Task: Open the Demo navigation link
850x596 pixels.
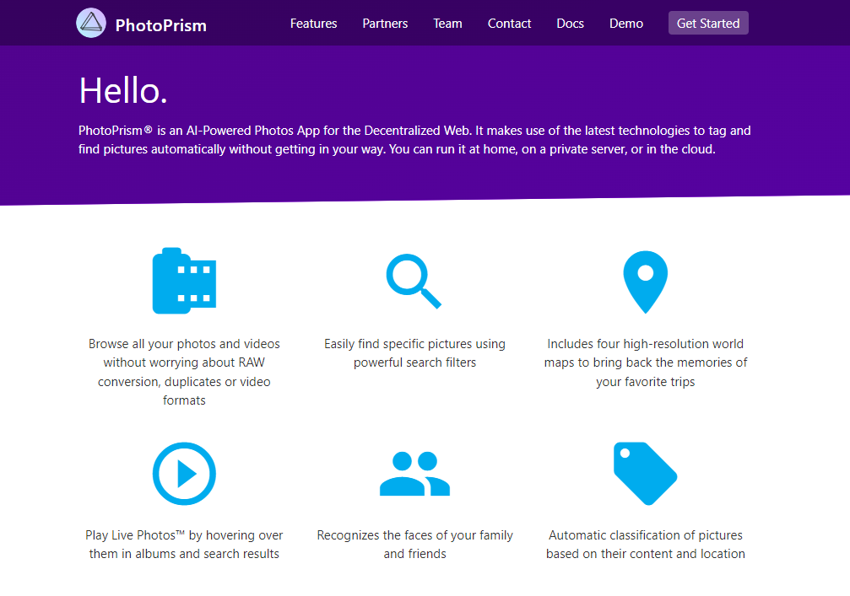Action: (626, 24)
